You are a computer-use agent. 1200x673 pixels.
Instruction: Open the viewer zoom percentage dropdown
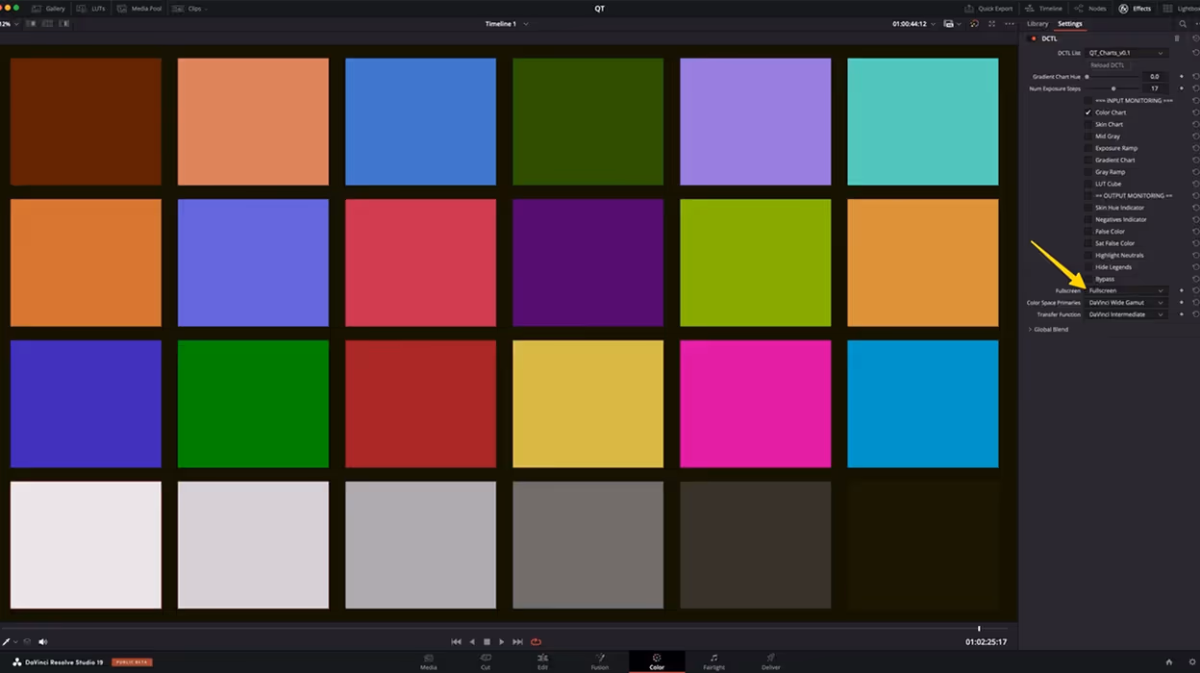click(x=7, y=24)
